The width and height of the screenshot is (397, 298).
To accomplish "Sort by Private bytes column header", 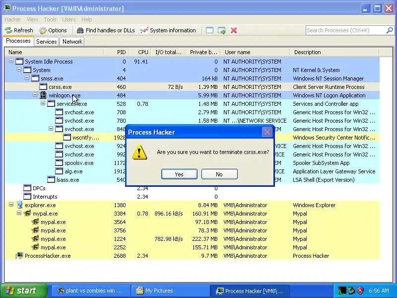I will pyautogui.click(x=203, y=52).
